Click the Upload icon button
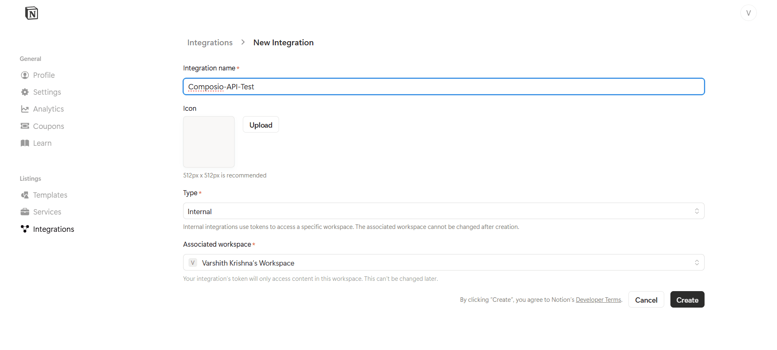777x350 pixels. tap(261, 124)
